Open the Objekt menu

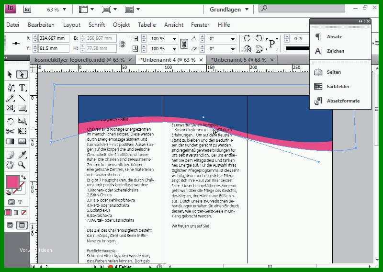121,25
